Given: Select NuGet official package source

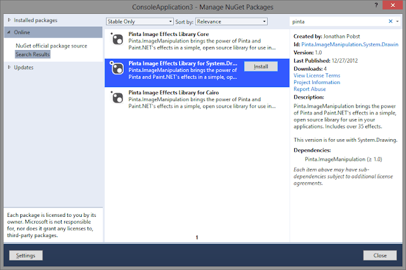Looking at the screenshot, I should tap(51, 46).
